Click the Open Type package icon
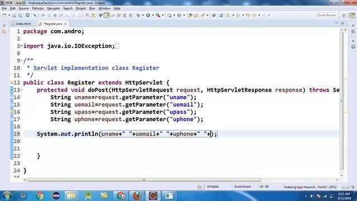 [190, 15]
